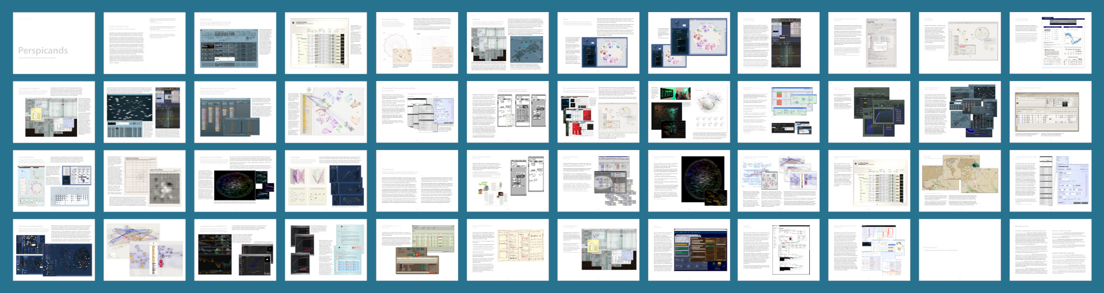Select the Causality page thumbnail

326,181
